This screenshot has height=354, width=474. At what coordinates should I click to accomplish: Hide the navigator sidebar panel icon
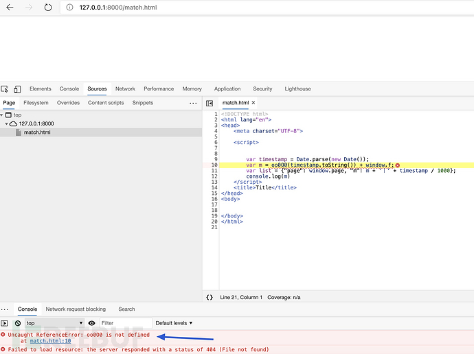tap(210, 103)
